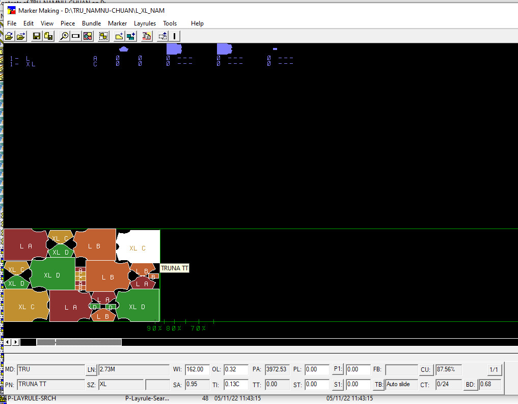This screenshot has width=518, height=404.
Task: Click the Save As icon in toolbar
Action: point(48,36)
